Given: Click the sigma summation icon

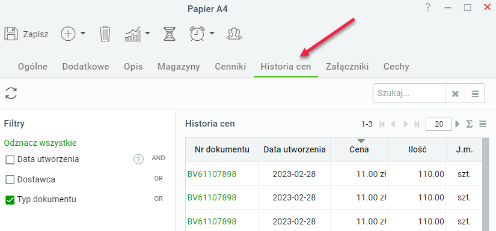Looking at the screenshot, I should click(470, 124).
